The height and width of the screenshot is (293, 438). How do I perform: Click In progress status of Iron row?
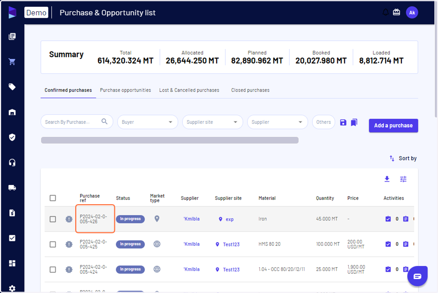tap(130, 219)
